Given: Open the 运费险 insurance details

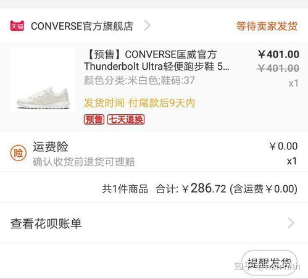Looking at the screenshot, I should (51, 147).
